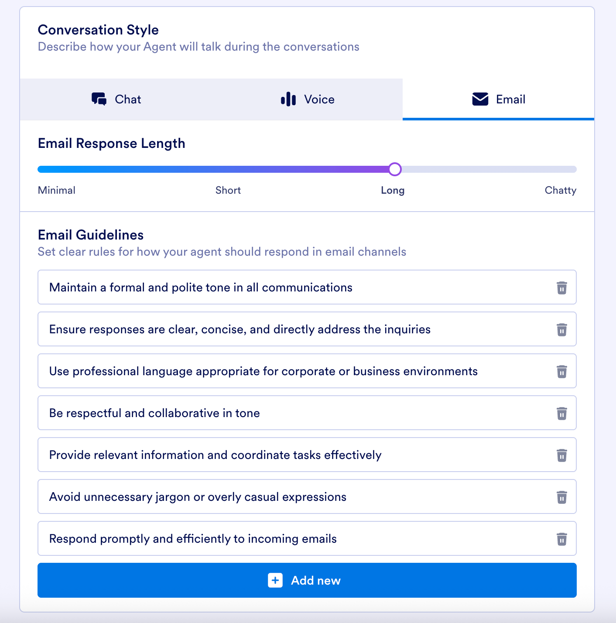Click the Voice waveform icon
The width and height of the screenshot is (616, 623).
tap(289, 99)
